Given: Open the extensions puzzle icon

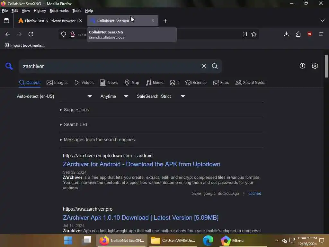Looking at the screenshot, I should (298, 34).
